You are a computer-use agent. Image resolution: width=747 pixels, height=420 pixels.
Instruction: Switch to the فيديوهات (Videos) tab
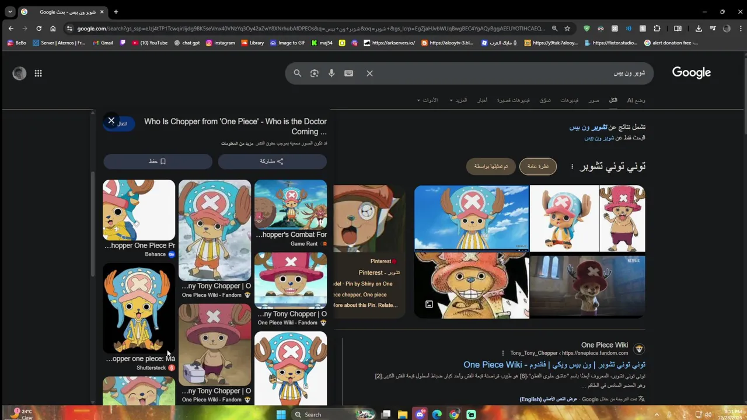click(569, 100)
